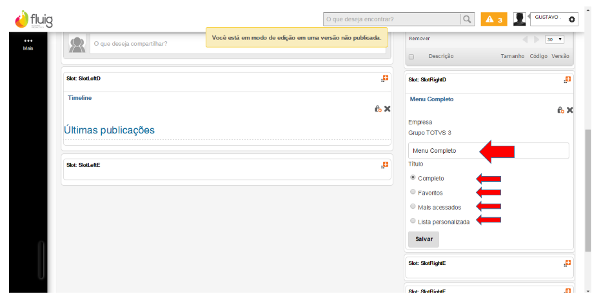Click the Menu Completo title input field
Viewport: 601px width, 303px height.
(x=489, y=151)
